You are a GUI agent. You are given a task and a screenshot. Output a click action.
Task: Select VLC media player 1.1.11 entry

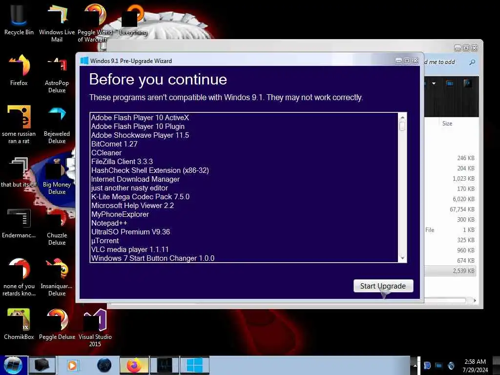click(130, 250)
